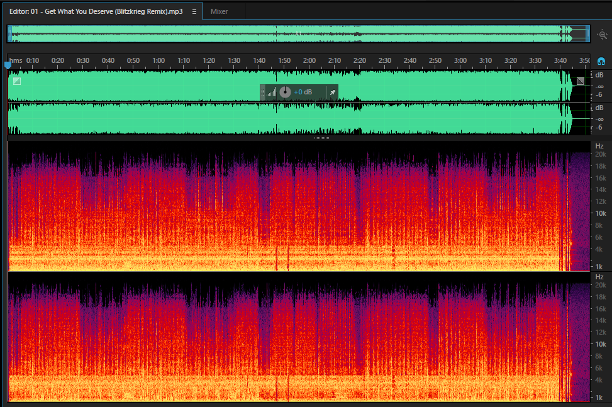Click the blue playhead marker at timeline start
The height and width of the screenshot is (407, 612).
click(x=8, y=65)
